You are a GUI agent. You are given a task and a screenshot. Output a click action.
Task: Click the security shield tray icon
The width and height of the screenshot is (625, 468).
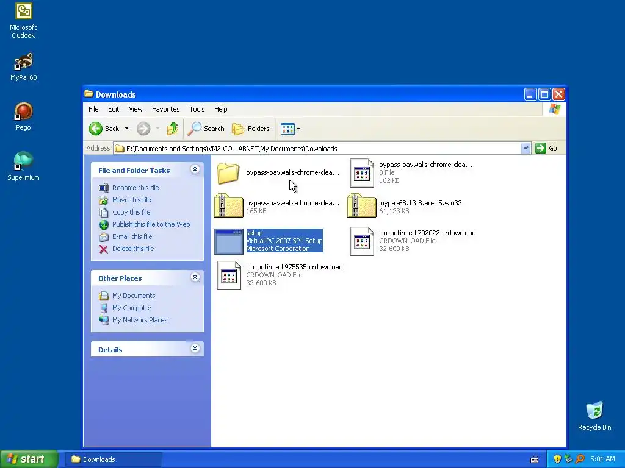557,459
